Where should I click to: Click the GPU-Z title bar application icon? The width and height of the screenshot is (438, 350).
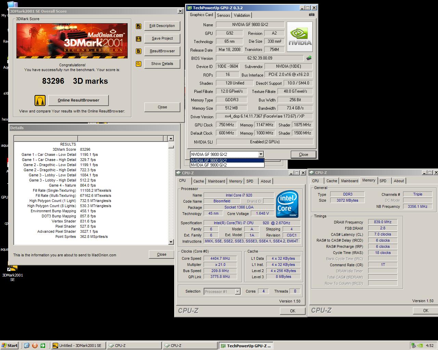coord(190,8)
